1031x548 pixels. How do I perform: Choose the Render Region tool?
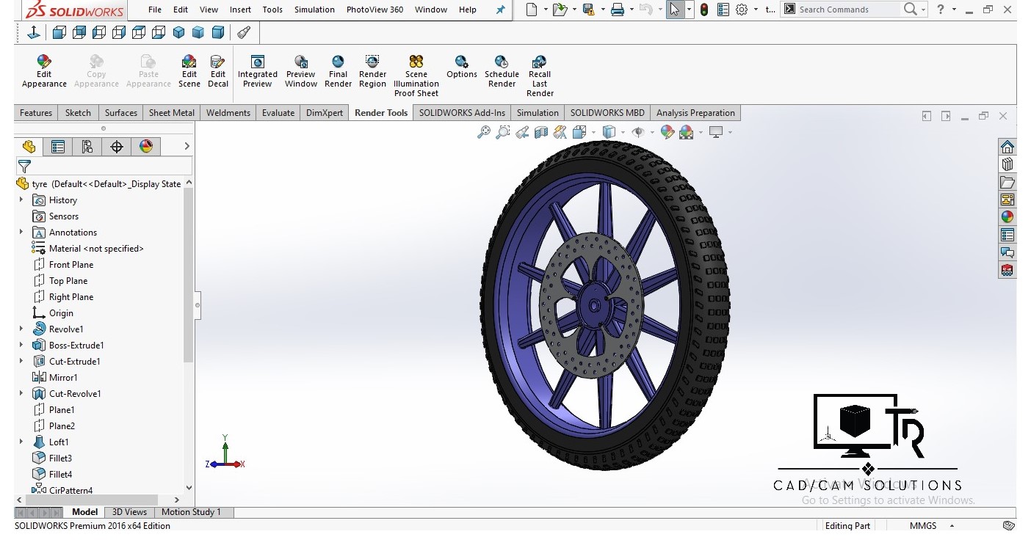click(x=372, y=71)
